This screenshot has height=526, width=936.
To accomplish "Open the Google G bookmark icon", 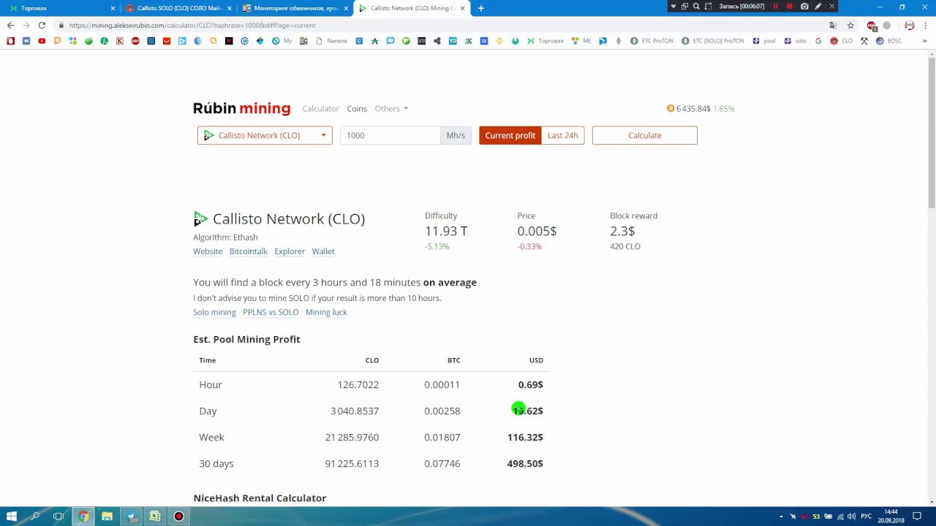I will [818, 41].
